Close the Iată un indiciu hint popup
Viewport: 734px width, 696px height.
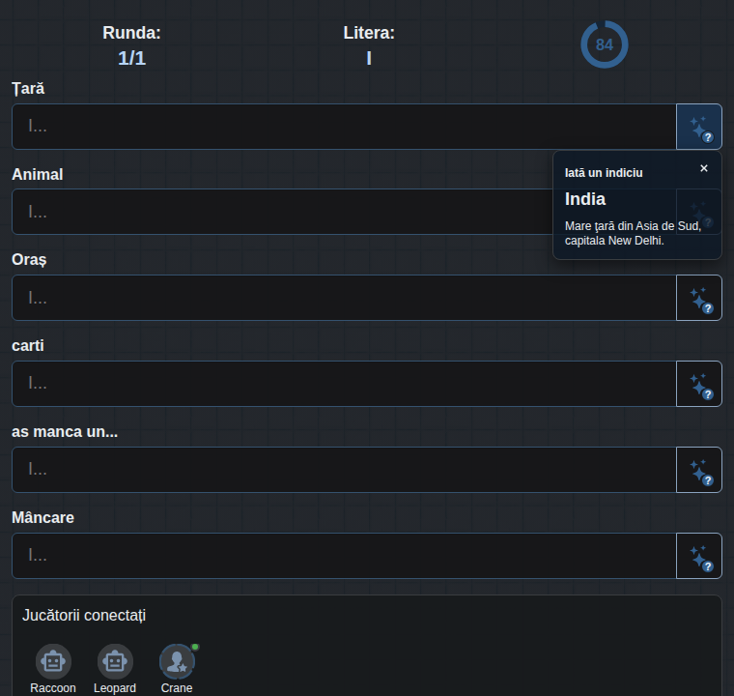703,168
